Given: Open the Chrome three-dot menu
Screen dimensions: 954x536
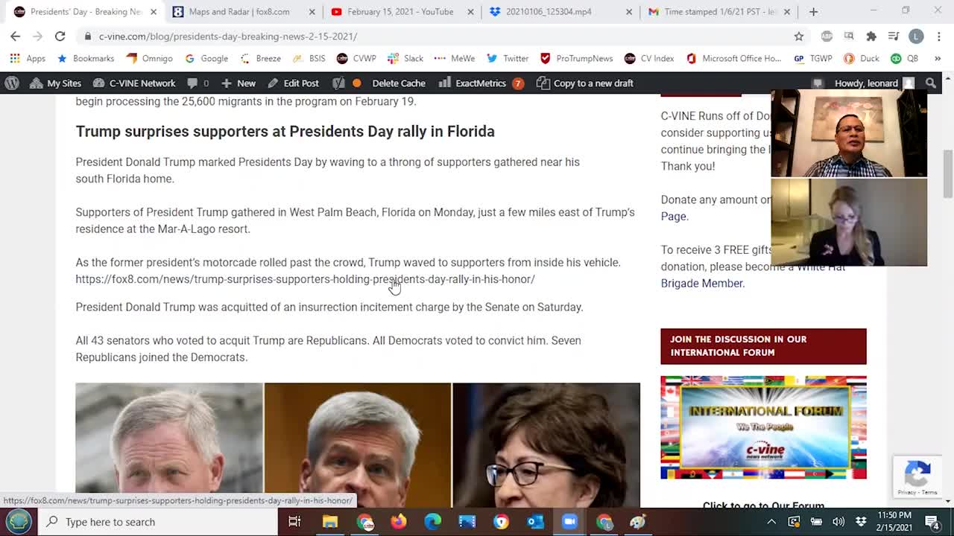Looking at the screenshot, I should click(x=938, y=36).
